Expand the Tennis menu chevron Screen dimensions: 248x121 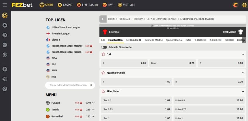[x=93, y=110]
